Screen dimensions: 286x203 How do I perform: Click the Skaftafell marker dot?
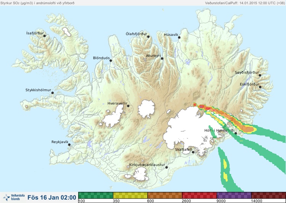coord(193,152)
